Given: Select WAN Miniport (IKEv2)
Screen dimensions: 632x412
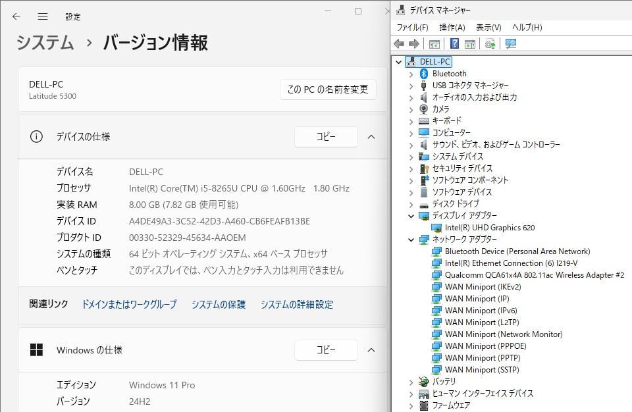Looking at the screenshot, I should pos(483,287).
